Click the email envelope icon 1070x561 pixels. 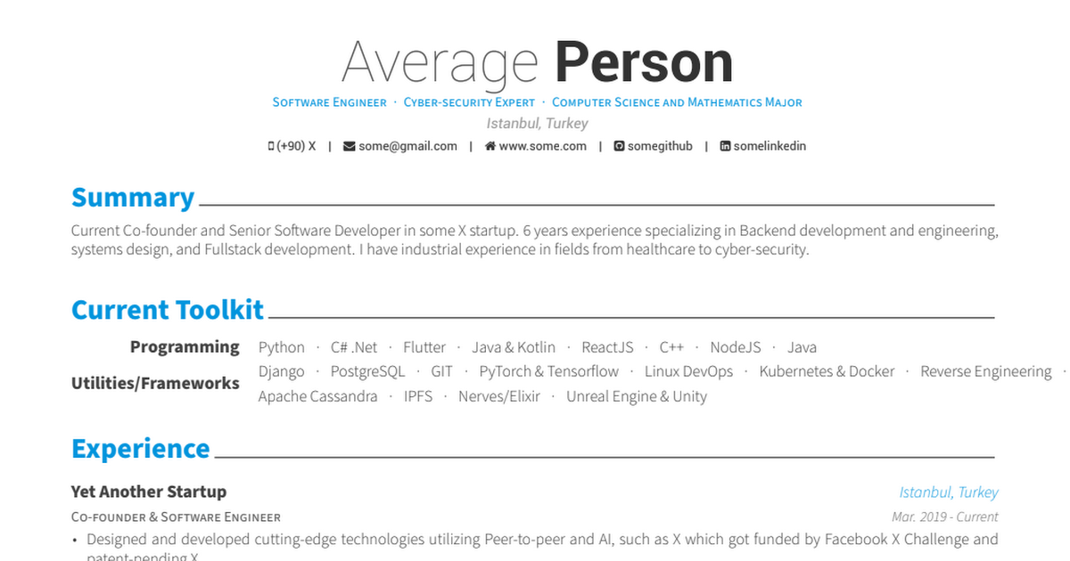coord(349,146)
